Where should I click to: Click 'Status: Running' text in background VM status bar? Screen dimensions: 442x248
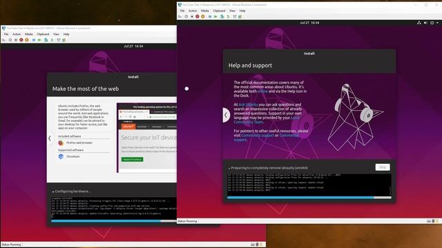11,245
